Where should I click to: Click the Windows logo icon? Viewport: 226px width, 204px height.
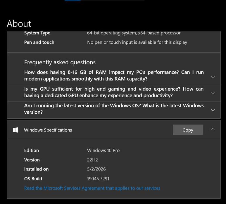[x=15, y=130]
